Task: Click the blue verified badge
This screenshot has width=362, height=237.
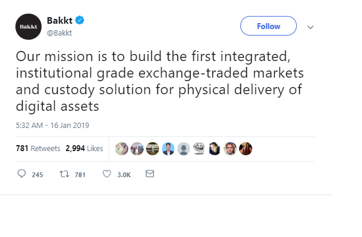Action: (80, 21)
